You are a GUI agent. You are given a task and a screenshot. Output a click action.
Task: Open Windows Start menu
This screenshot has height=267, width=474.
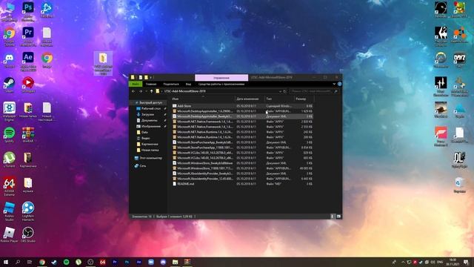point(6,262)
